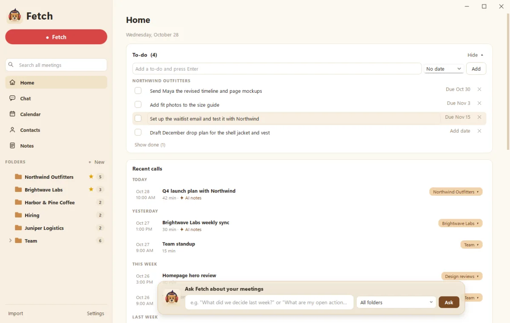Open Northwind Outfitters tag dropdown on Q4 call
Image resolution: width=510 pixels, height=323 pixels.
tap(456, 192)
